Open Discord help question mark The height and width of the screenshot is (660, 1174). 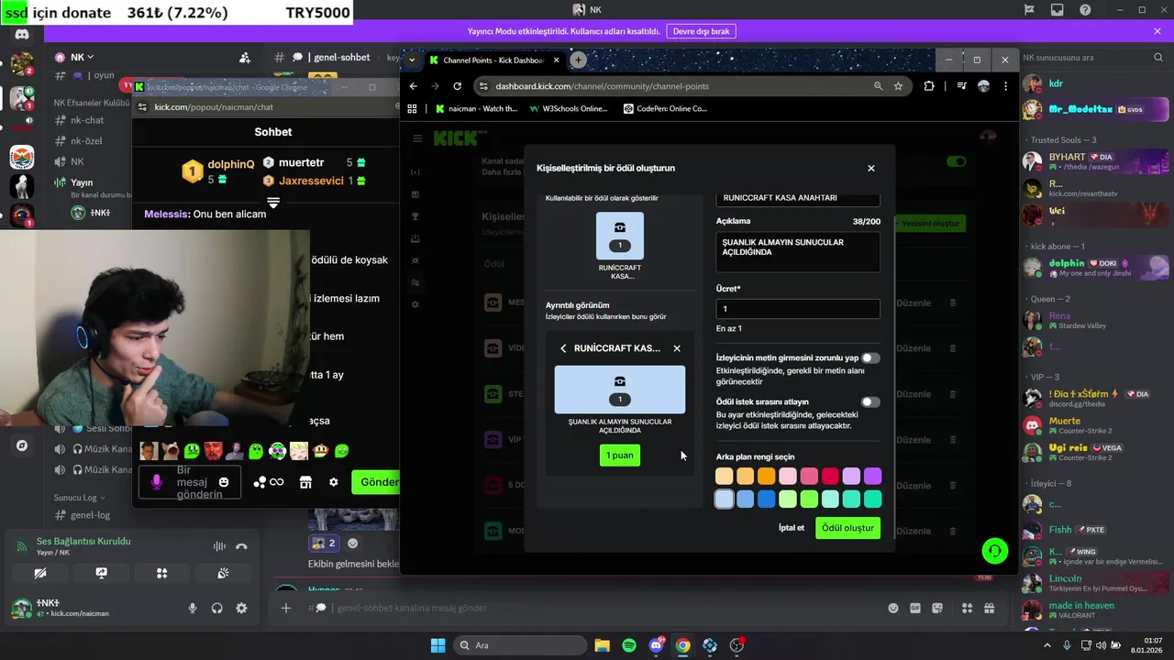coord(1085,10)
